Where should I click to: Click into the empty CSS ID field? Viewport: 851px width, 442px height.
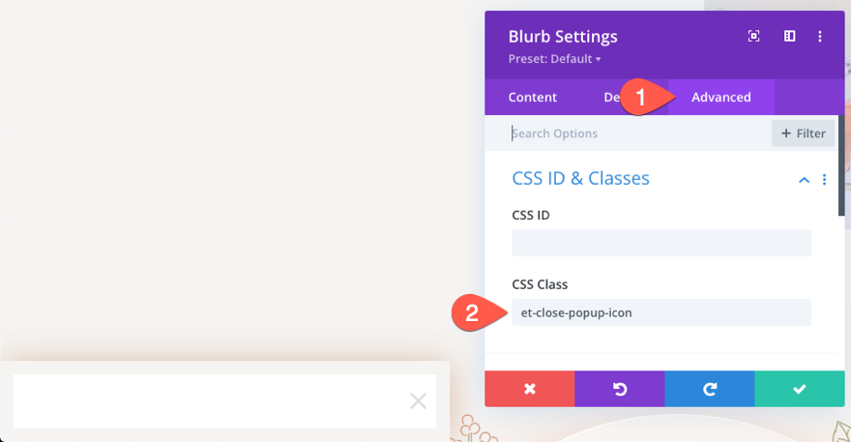pos(661,243)
